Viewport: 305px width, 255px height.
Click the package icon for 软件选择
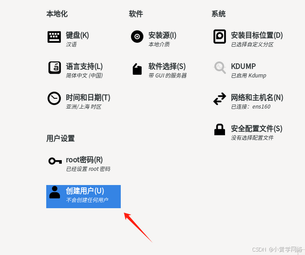click(137, 69)
